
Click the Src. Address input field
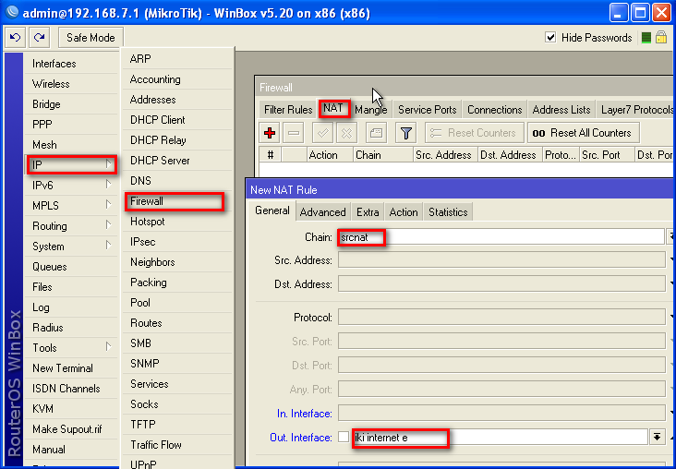[x=501, y=260]
